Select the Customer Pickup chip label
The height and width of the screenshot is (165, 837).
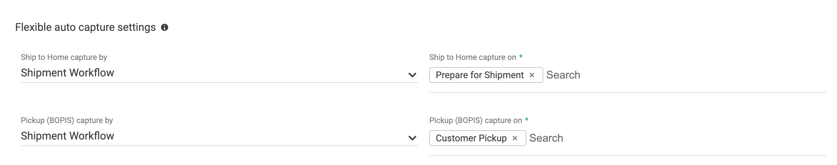coord(471,138)
